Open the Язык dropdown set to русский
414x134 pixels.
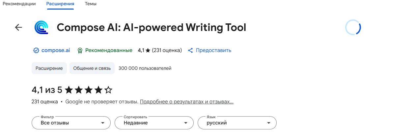pyautogui.click(x=237, y=123)
